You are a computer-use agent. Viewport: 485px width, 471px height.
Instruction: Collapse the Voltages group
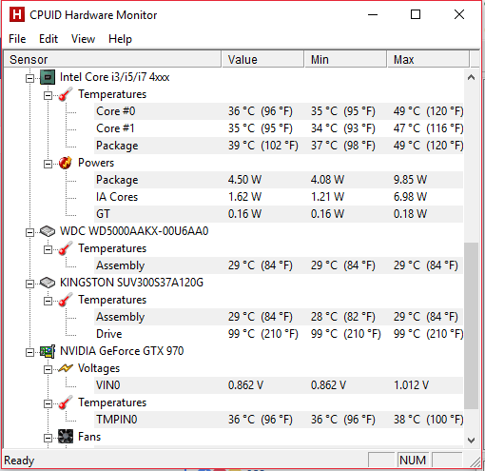[48, 369]
